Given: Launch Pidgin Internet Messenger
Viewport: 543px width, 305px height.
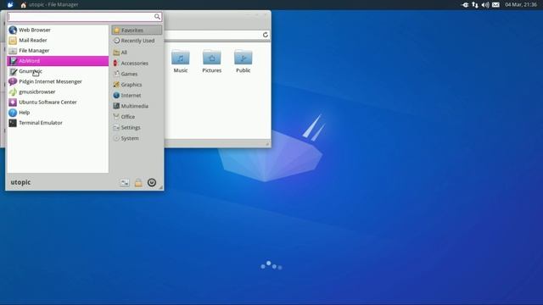Looking at the screenshot, I should pos(58,81).
